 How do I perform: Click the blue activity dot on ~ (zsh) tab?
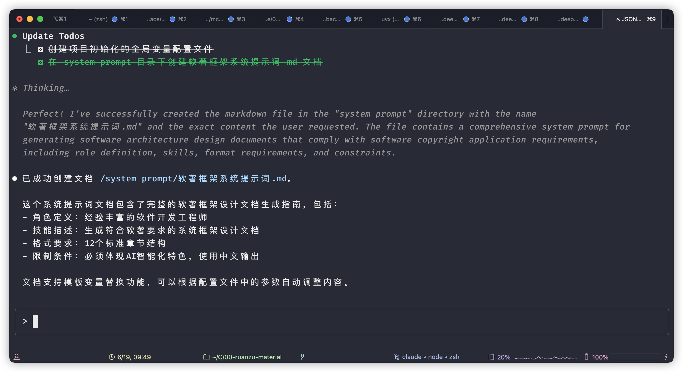[114, 19]
